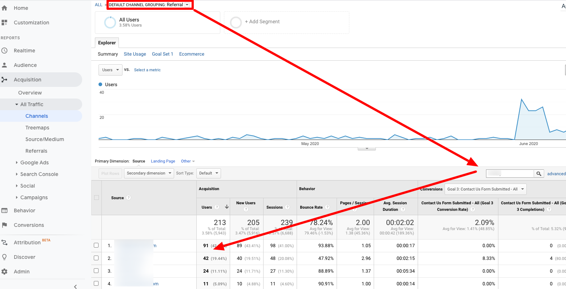Viewport: 566px width, 289px height.
Task: Select the Audience person icon
Action: (x=4, y=65)
